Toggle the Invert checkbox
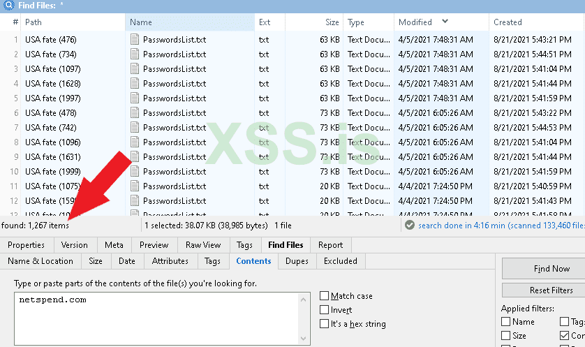The image size is (585, 347). [x=324, y=310]
